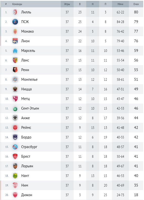The height and width of the screenshot is (200, 144).
Task: Click the Лилль club logo
Action: pos(15,12)
